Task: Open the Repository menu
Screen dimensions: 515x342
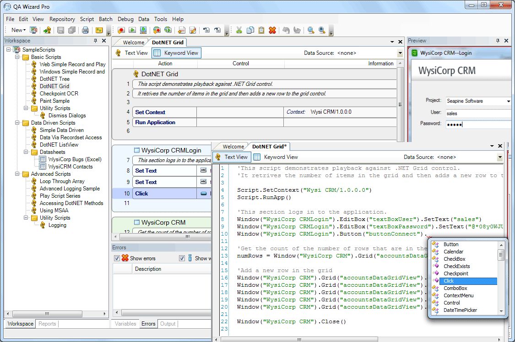Action: [62, 19]
